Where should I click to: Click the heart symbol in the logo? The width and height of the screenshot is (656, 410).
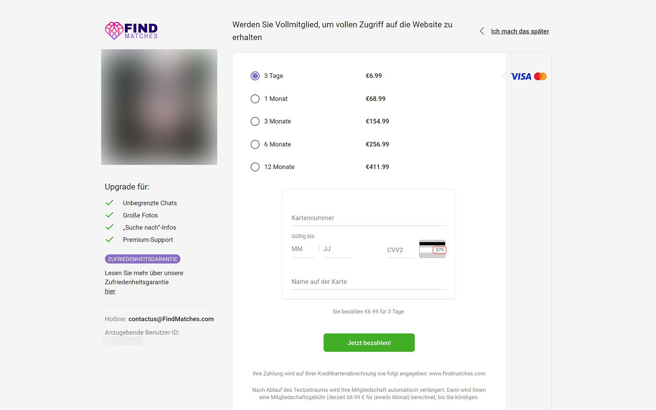pos(113,31)
